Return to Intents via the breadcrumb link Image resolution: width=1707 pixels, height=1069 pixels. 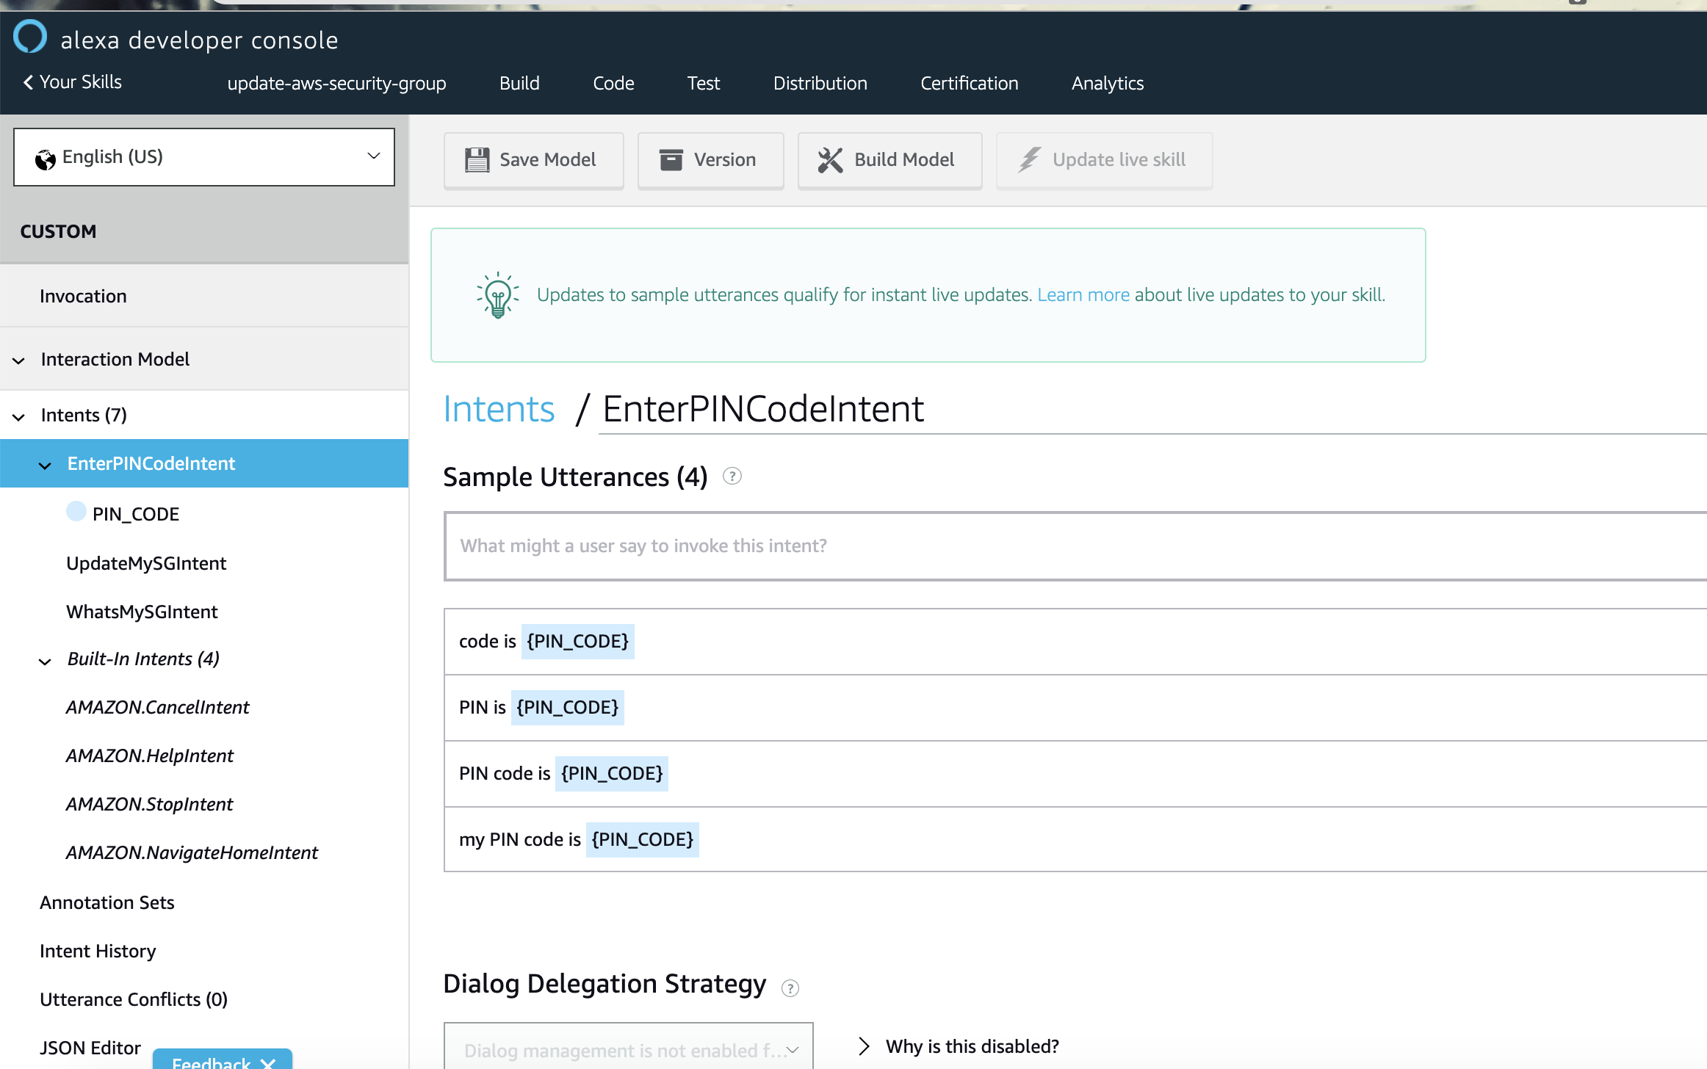pyautogui.click(x=499, y=409)
